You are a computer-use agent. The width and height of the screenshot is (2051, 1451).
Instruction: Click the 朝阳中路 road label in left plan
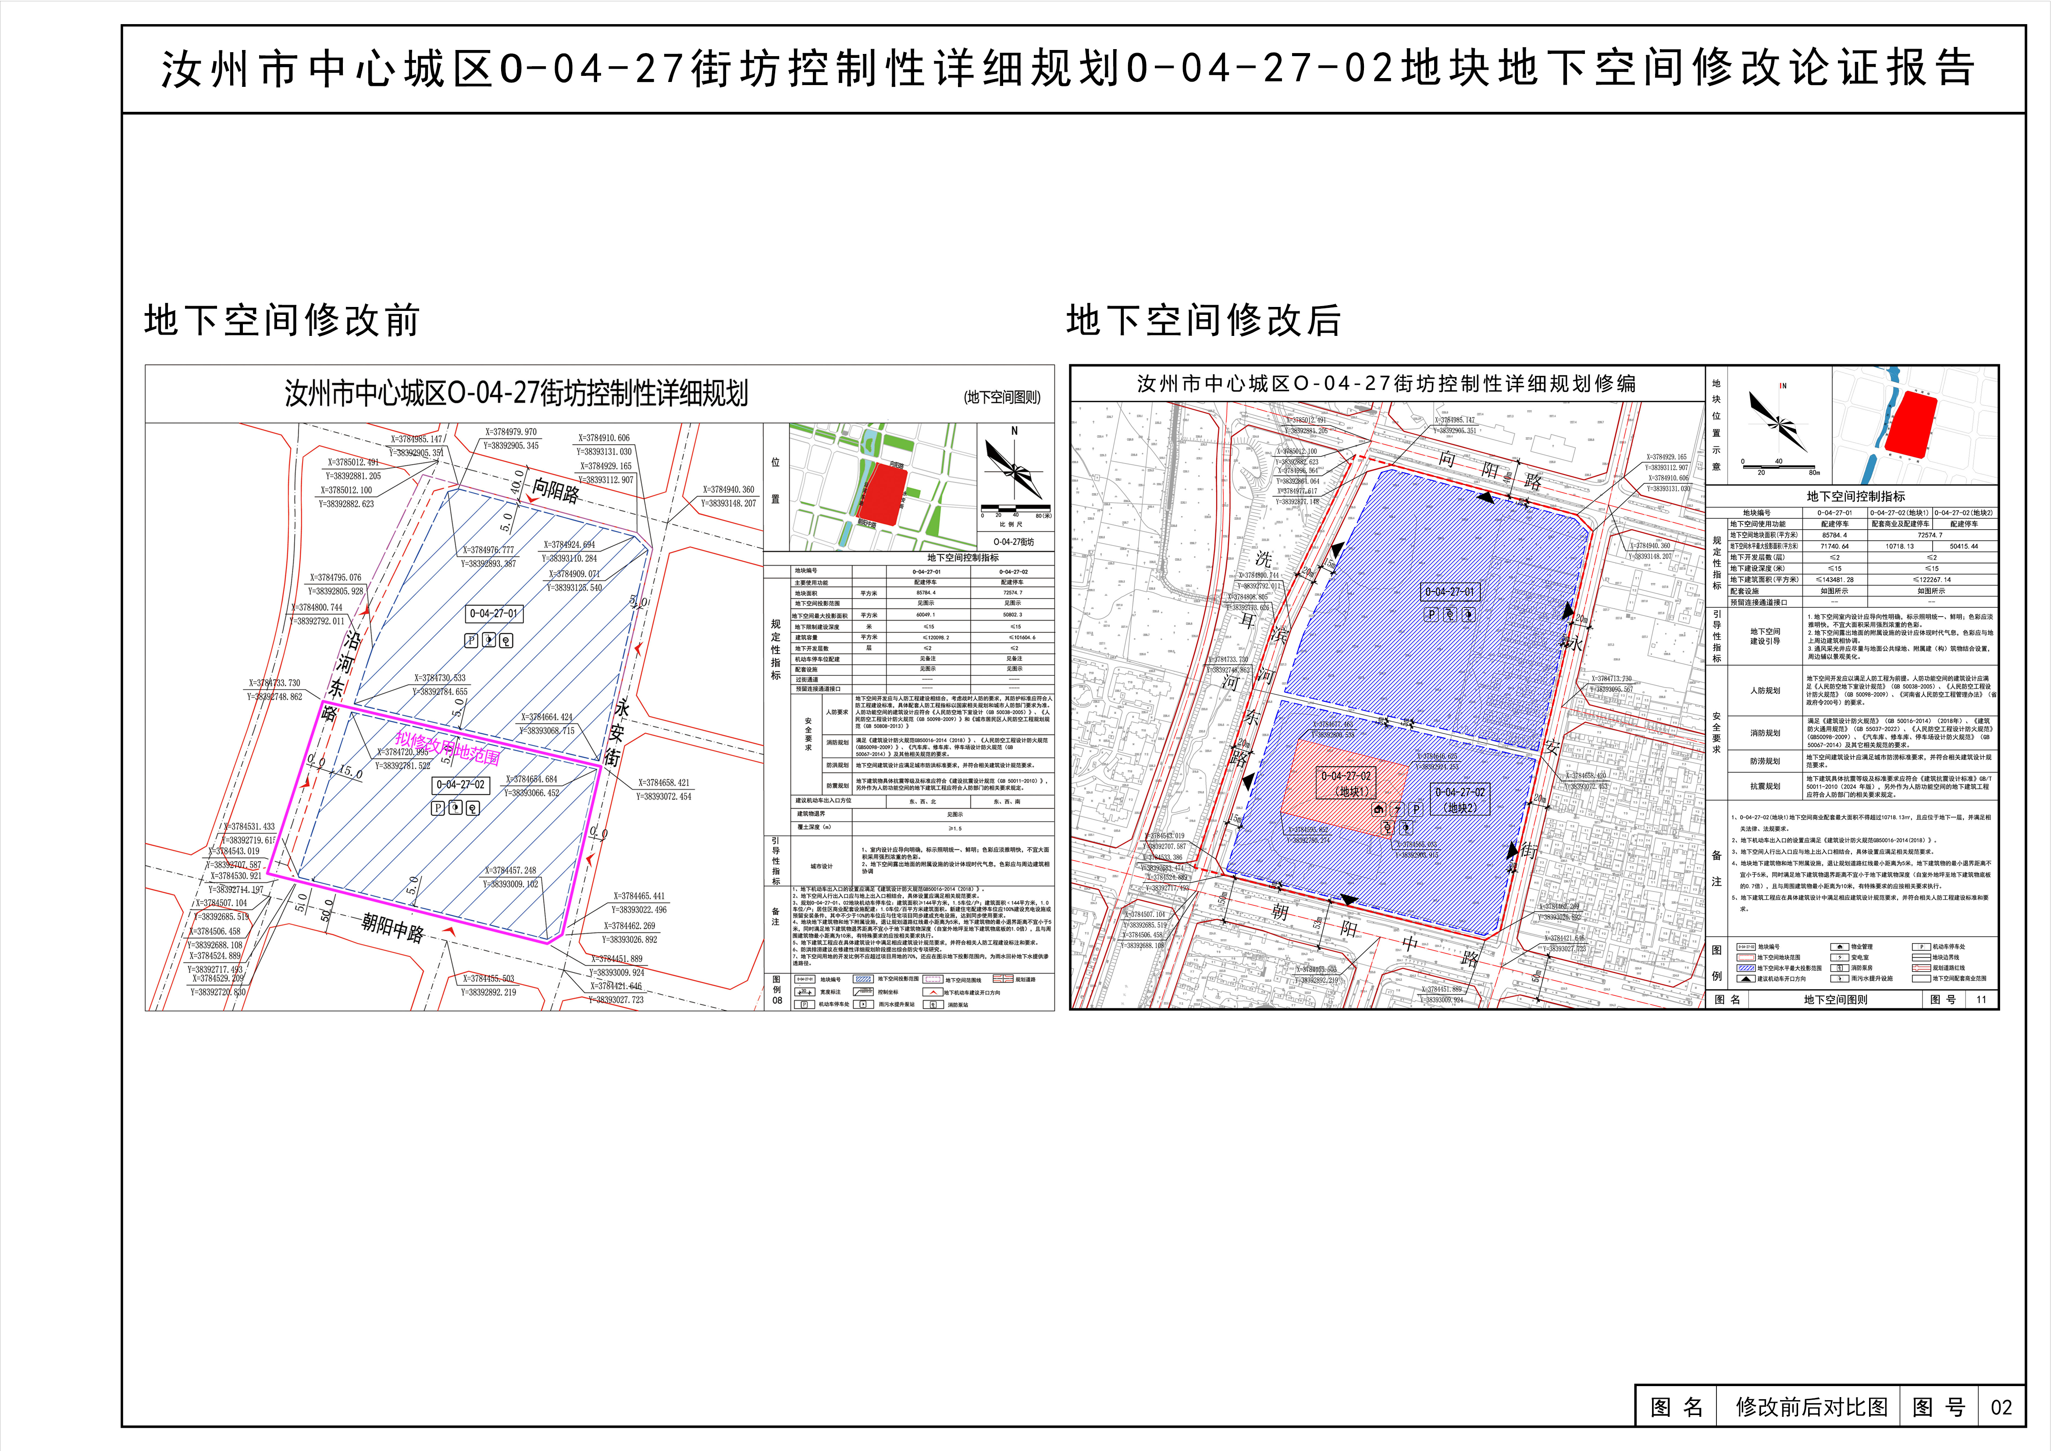[393, 927]
